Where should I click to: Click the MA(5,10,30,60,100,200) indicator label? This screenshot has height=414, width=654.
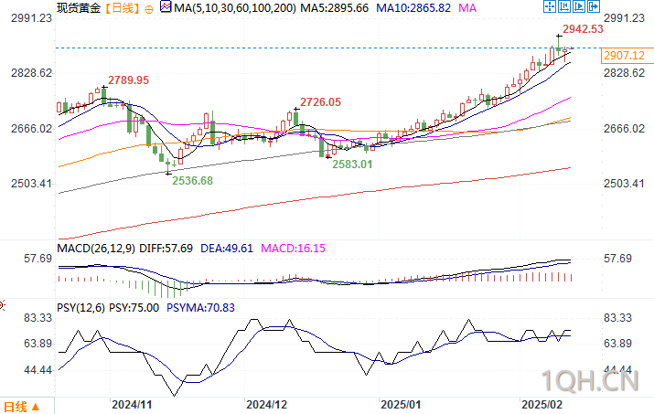[x=235, y=7]
